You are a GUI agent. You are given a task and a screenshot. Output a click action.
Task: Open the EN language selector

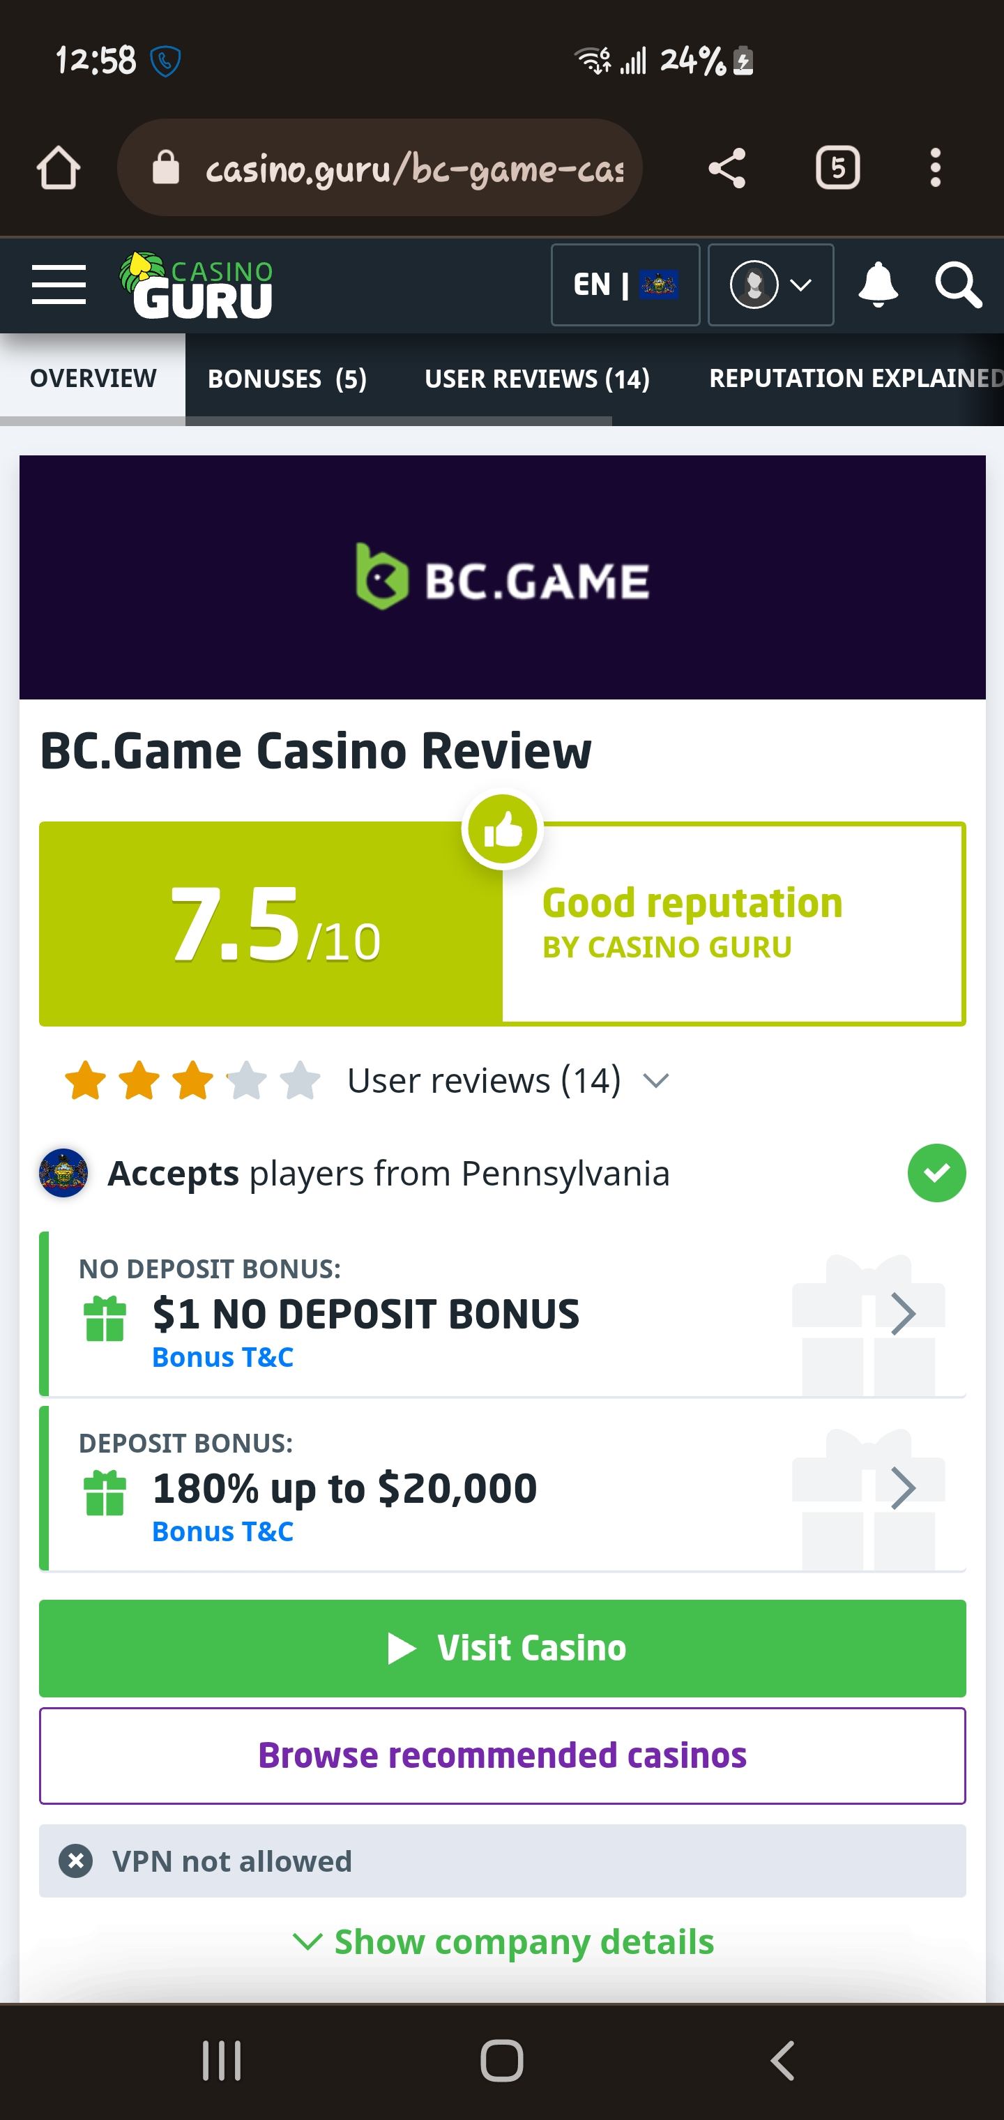625,285
